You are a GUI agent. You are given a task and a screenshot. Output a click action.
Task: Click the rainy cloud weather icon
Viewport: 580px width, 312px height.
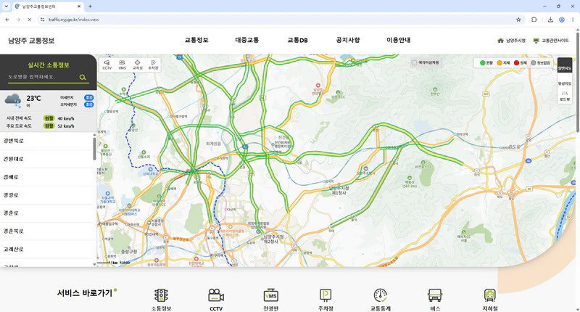13,100
